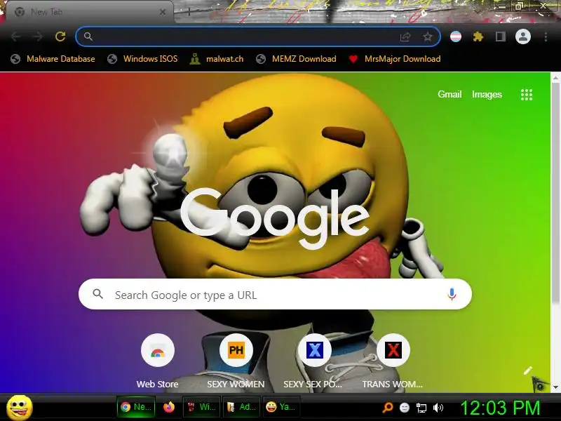
Task: Open the malwat.ch bookmark
Action: [217, 59]
